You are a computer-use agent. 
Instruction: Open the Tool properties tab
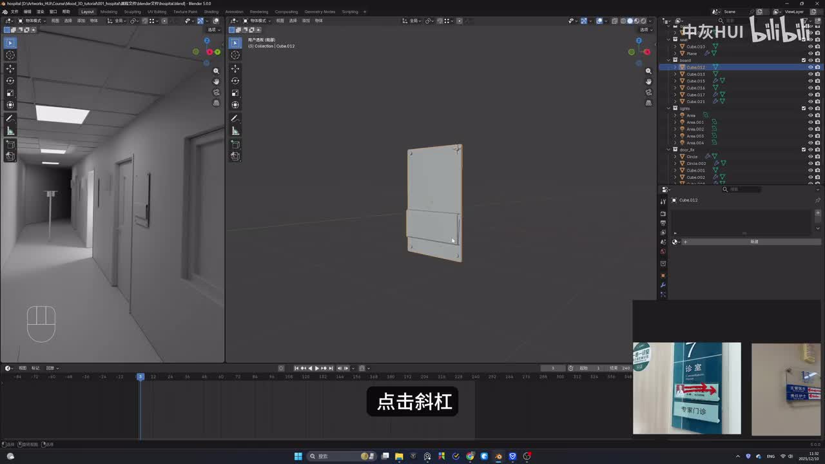[663, 202]
